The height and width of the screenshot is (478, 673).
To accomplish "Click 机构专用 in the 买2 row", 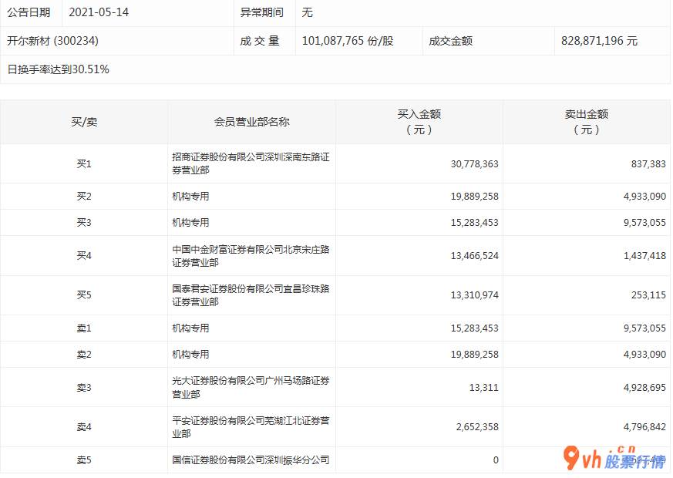I will coord(190,197).
